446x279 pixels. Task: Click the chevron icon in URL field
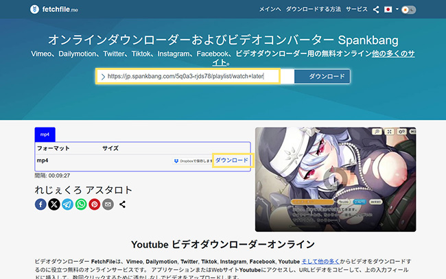tap(103, 76)
